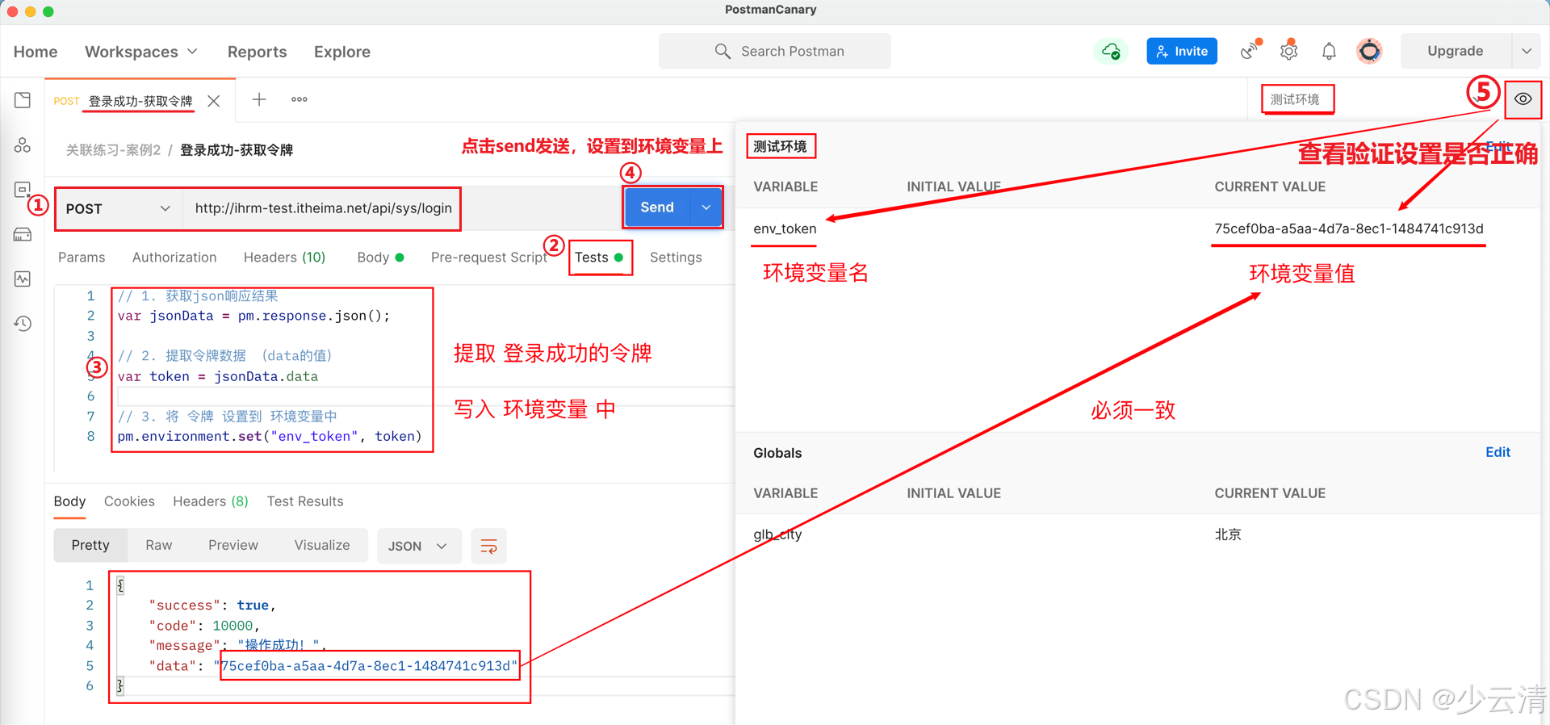
Task: Switch to the Headers (10) request tab
Action: (x=284, y=258)
